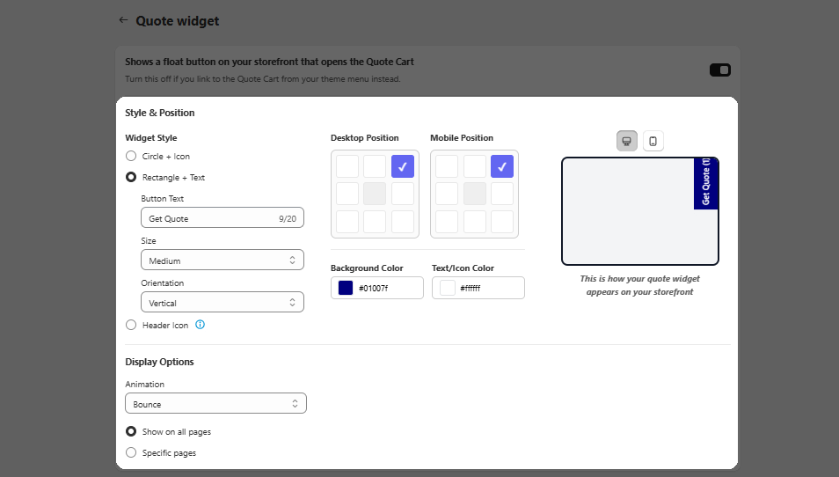Select desktop middle-left position cell
The width and height of the screenshot is (839, 477).
(x=347, y=194)
